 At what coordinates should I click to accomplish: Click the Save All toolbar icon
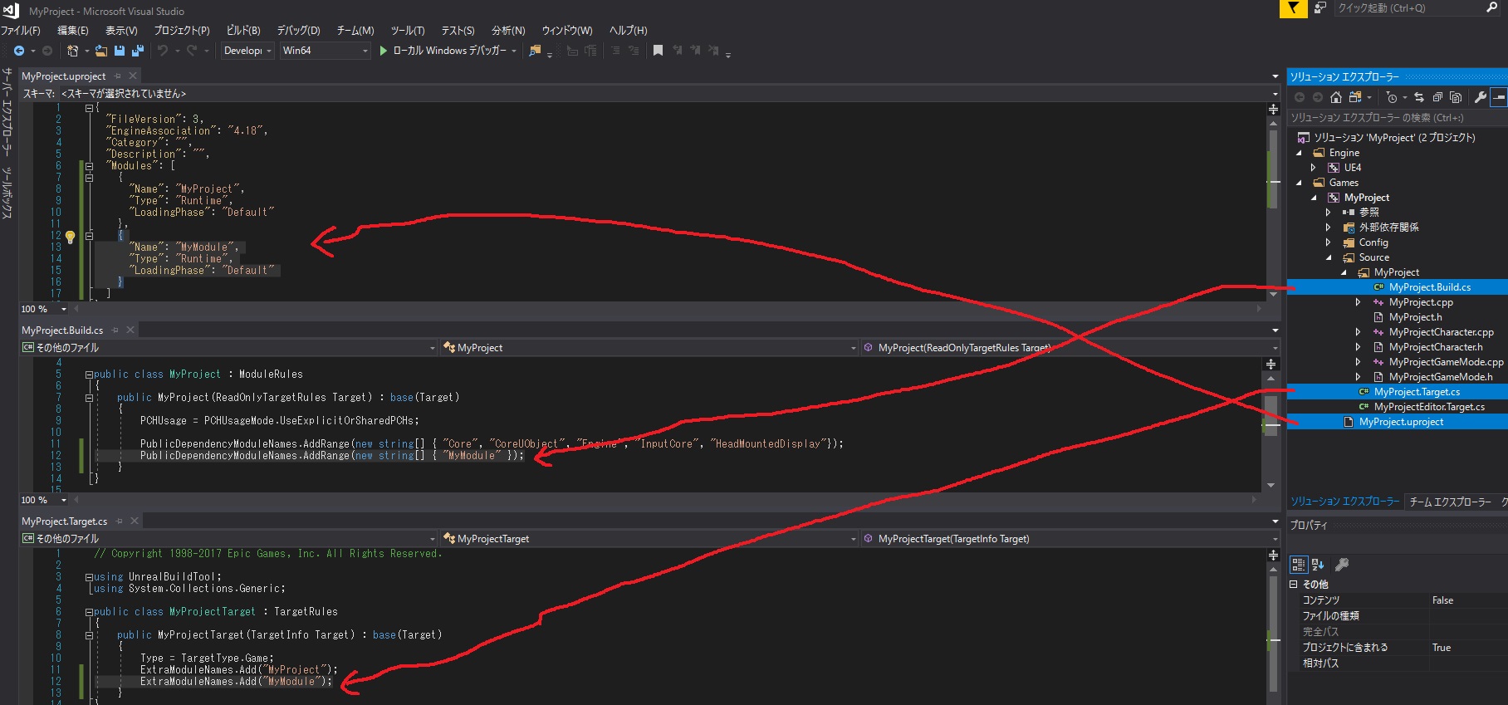click(x=138, y=51)
